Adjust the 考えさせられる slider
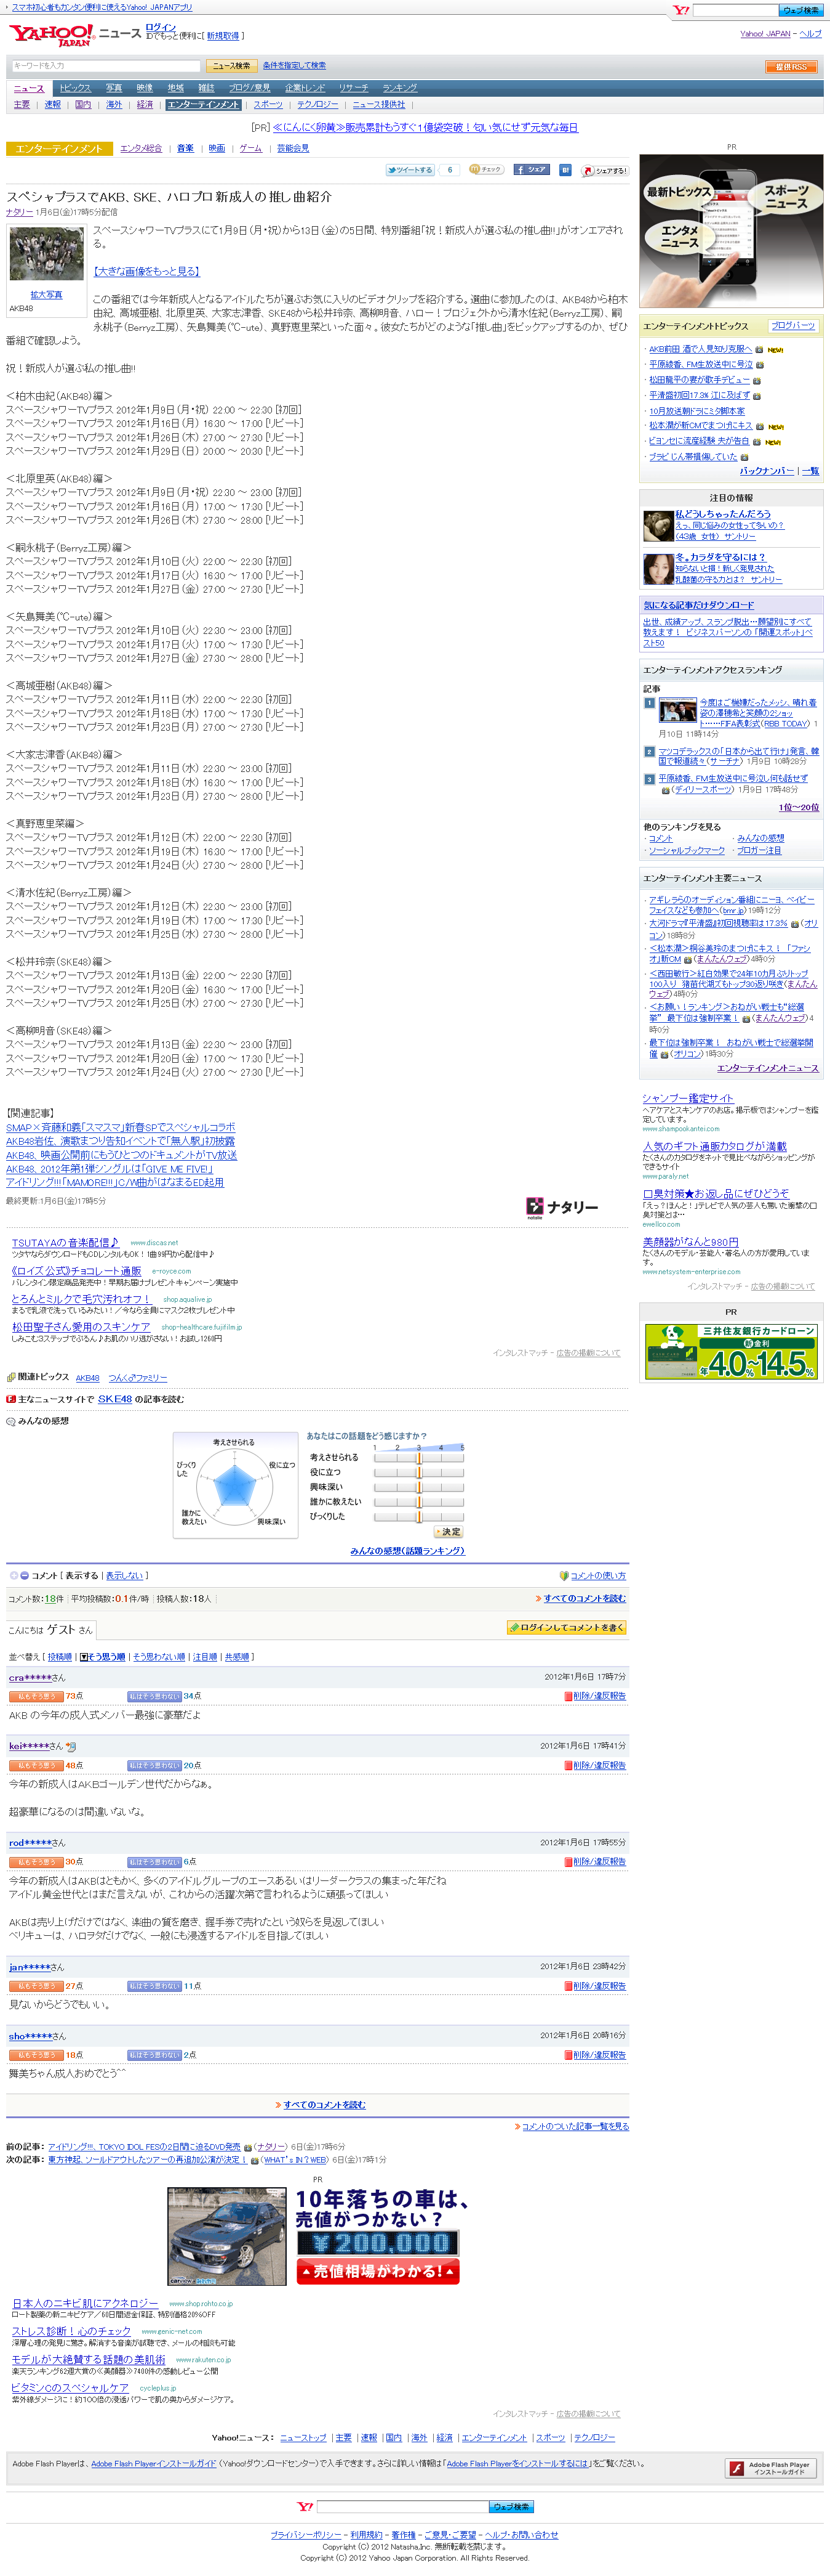Viewport: 830px width, 2576px height. click(x=418, y=1458)
